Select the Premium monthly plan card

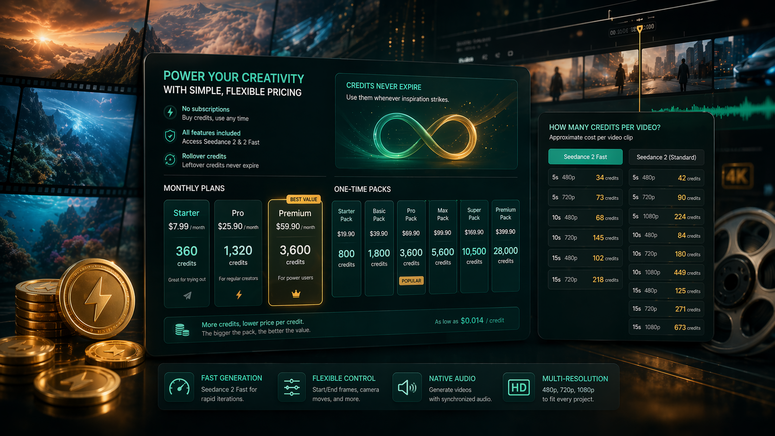pos(295,253)
